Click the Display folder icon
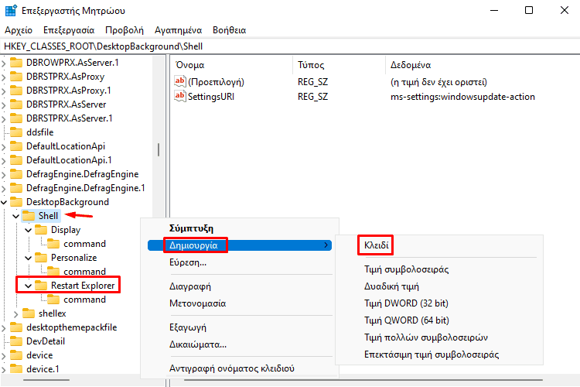The image size is (580, 387). click(x=41, y=230)
